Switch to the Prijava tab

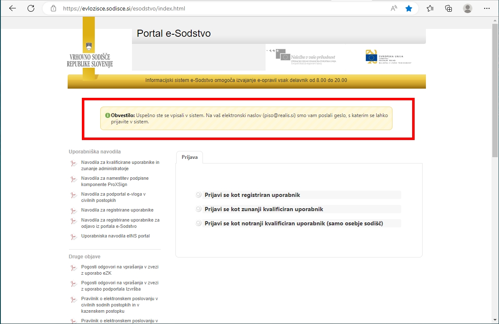(x=190, y=157)
